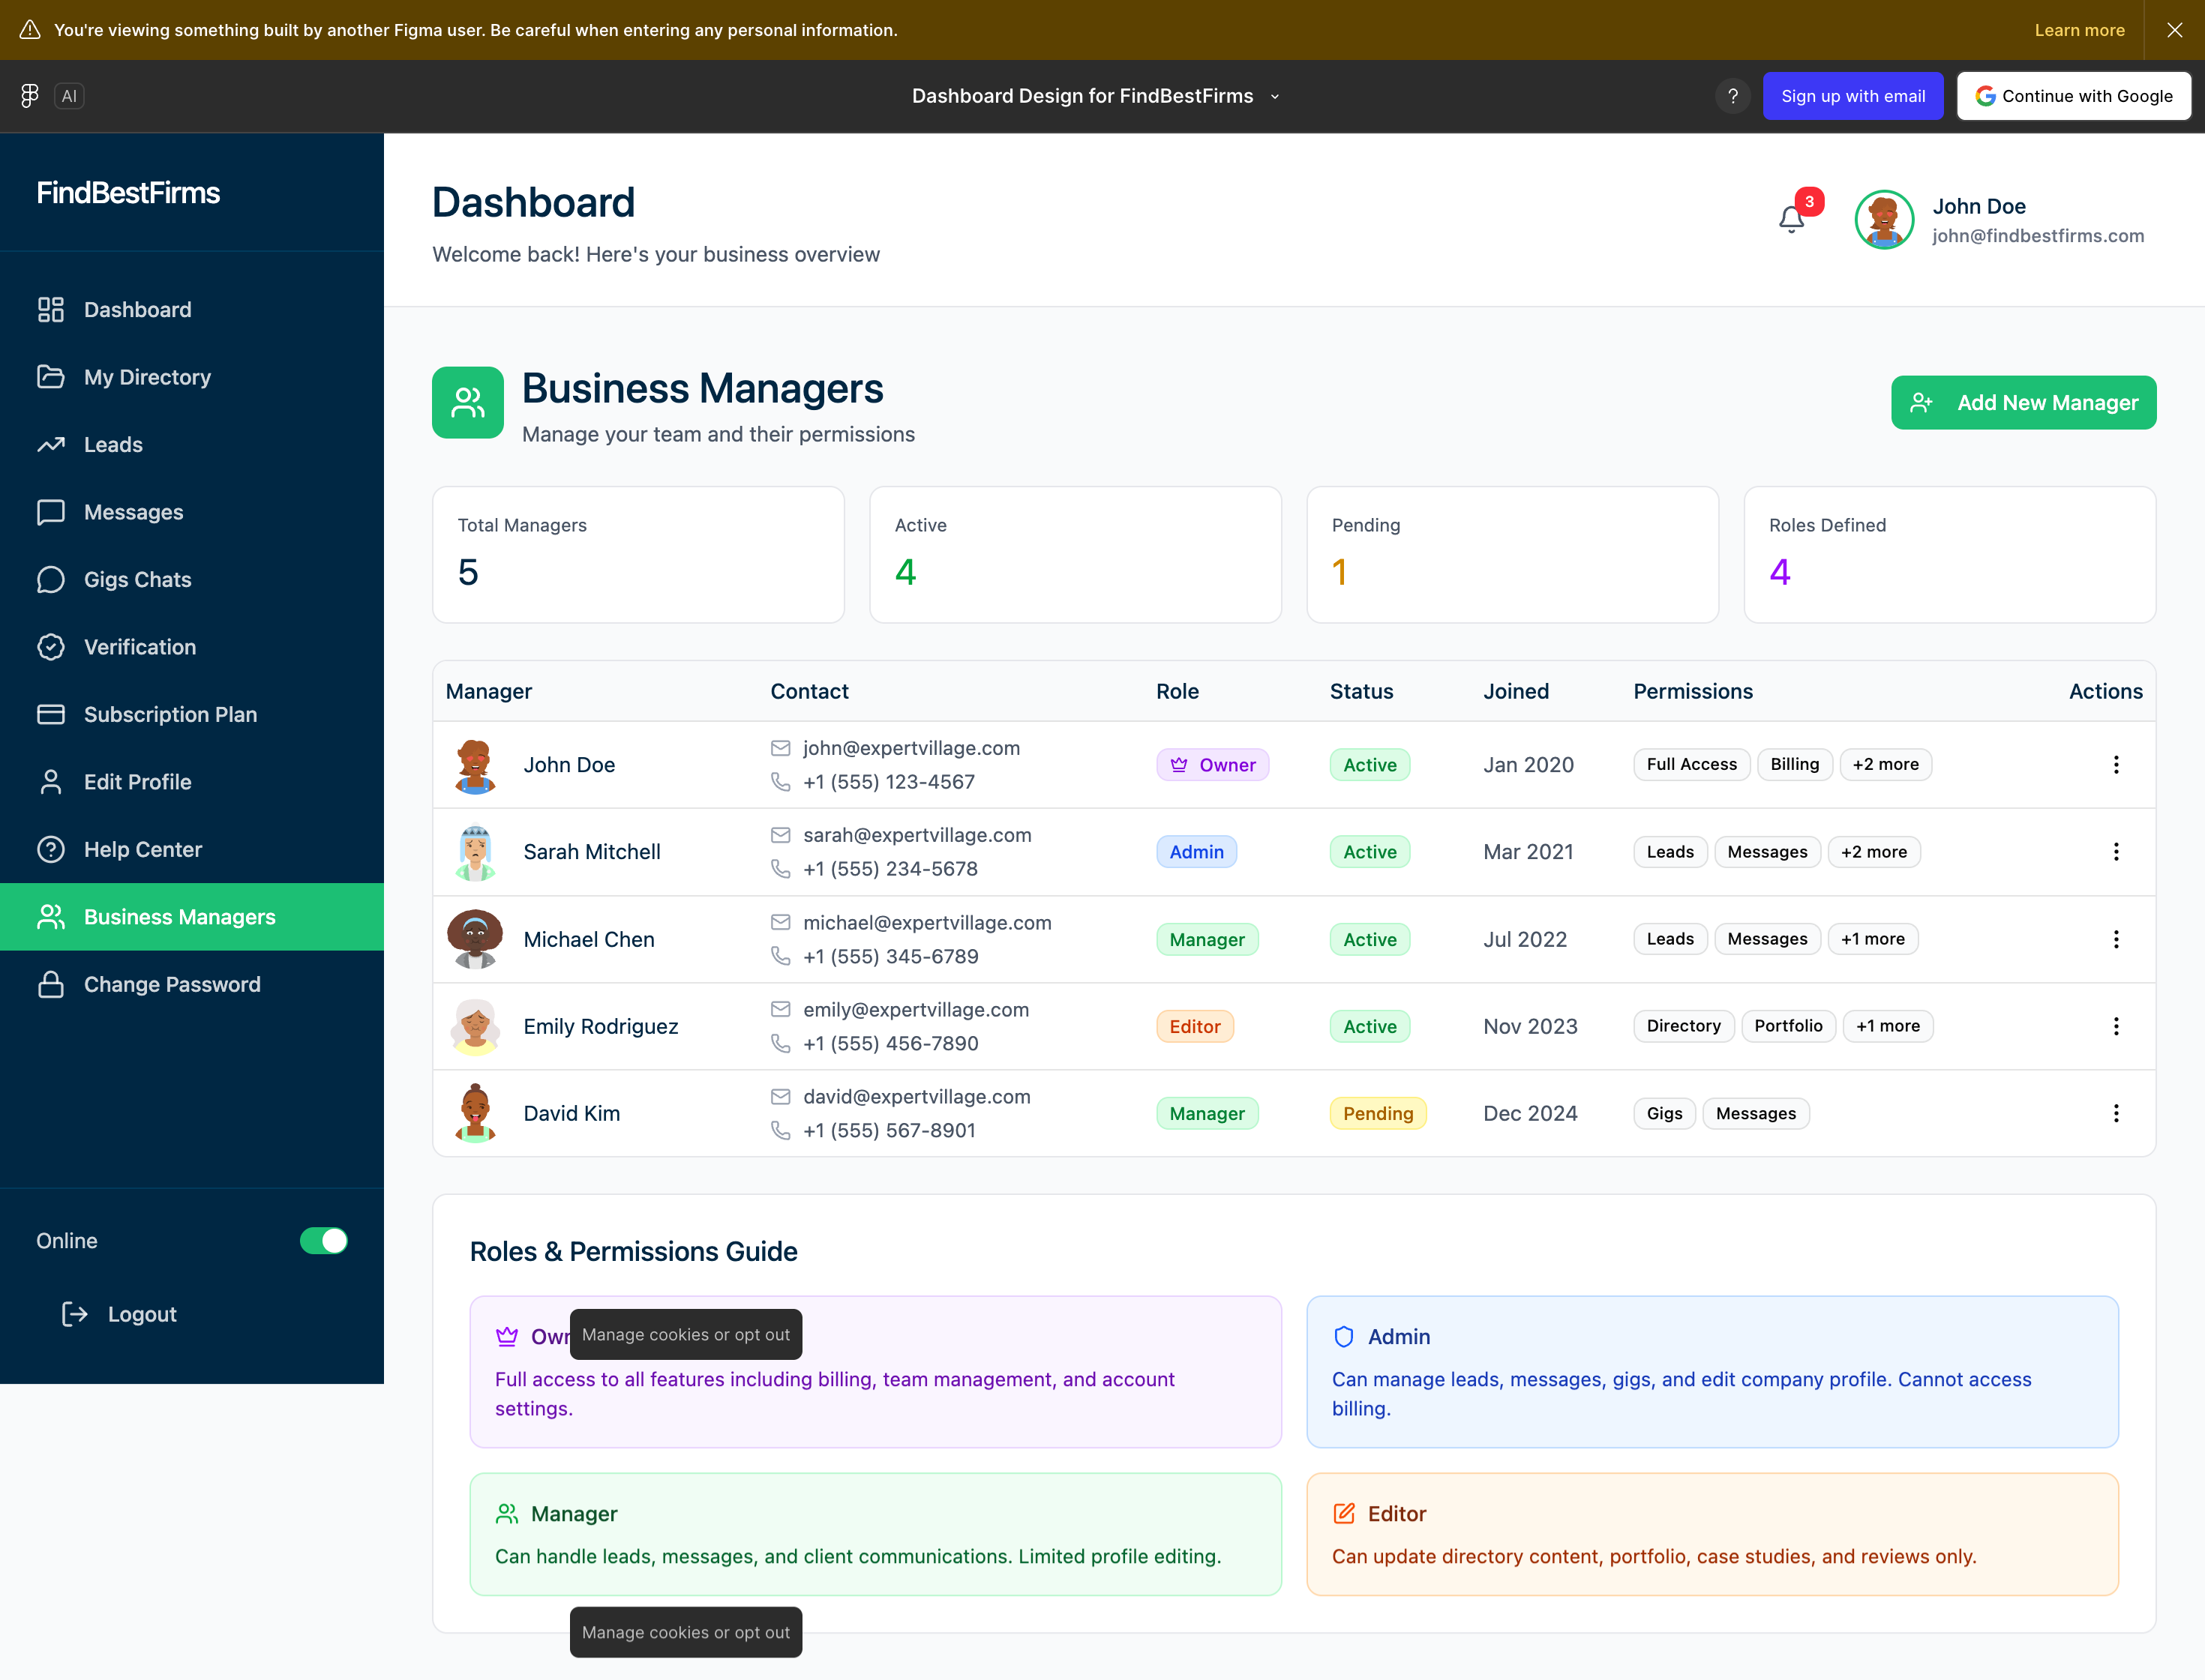This screenshot has width=2205, height=1680.
Task: Click the Gigs Chats speech bubble icon
Action: coord(52,579)
